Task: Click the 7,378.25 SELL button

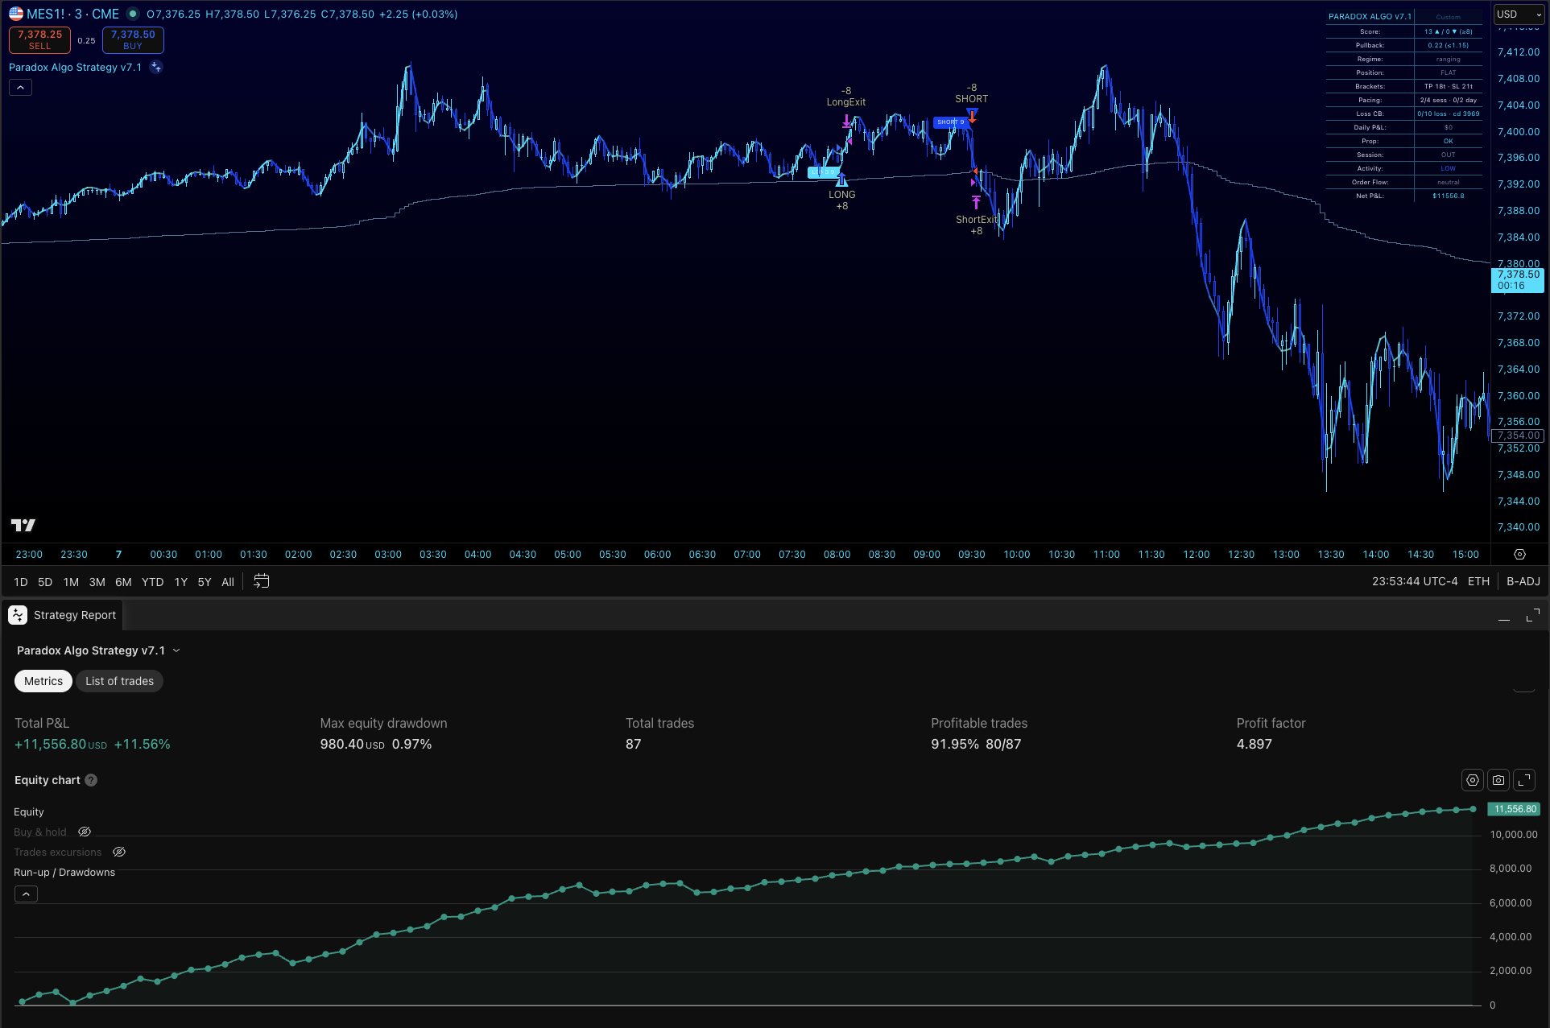Action: (39, 40)
